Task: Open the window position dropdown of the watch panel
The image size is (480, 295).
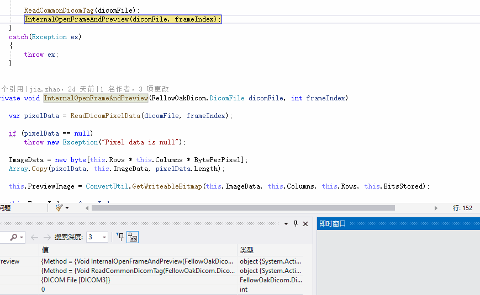Action: pyautogui.click(x=286, y=224)
